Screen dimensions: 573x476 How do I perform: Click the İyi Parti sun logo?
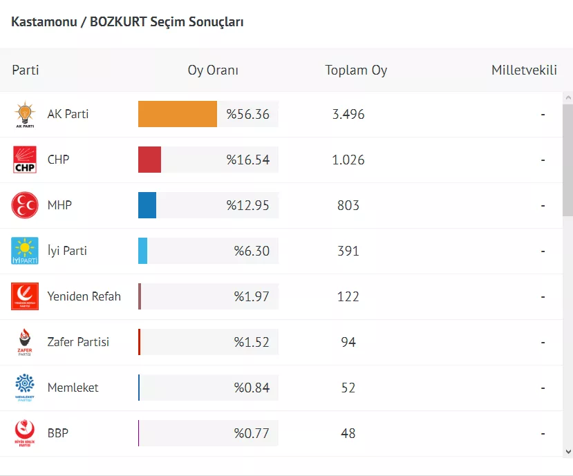click(25, 251)
